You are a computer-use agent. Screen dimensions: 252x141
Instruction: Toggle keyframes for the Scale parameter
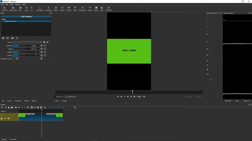coord(45,49)
